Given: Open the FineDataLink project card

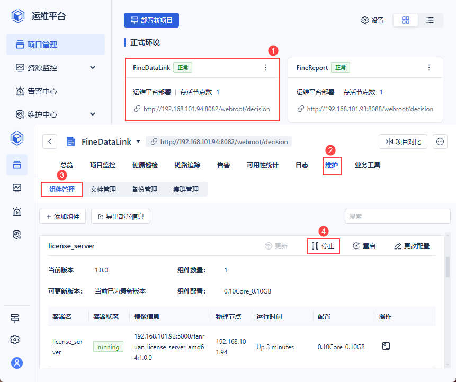Looking at the screenshot, I should coord(202,90).
